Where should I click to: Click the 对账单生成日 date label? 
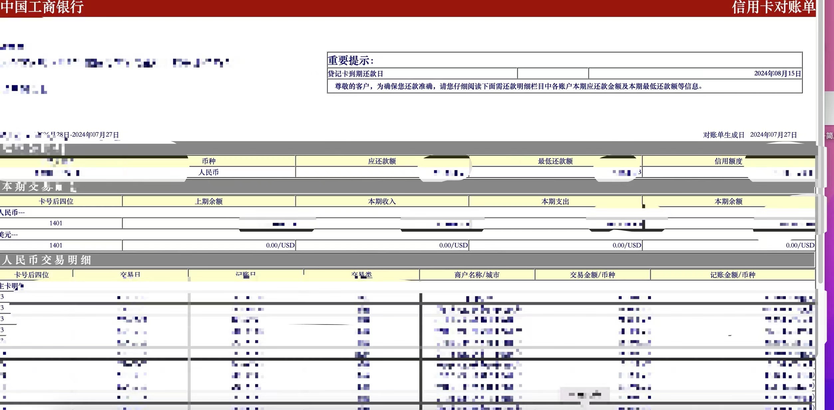click(x=724, y=135)
